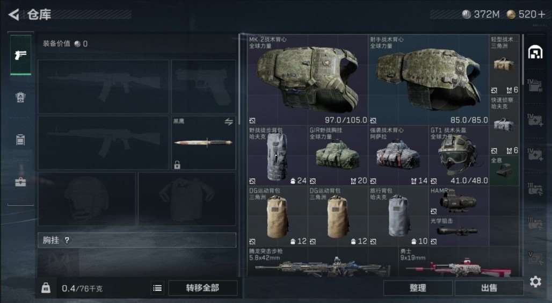Click the 出售 sell button
The image size is (552, 303).
[x=489, y=288]
